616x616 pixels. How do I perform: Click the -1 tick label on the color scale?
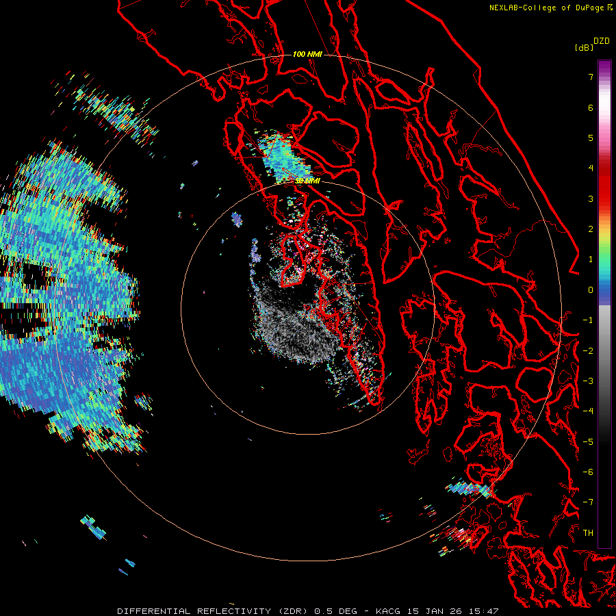[588, 320]
